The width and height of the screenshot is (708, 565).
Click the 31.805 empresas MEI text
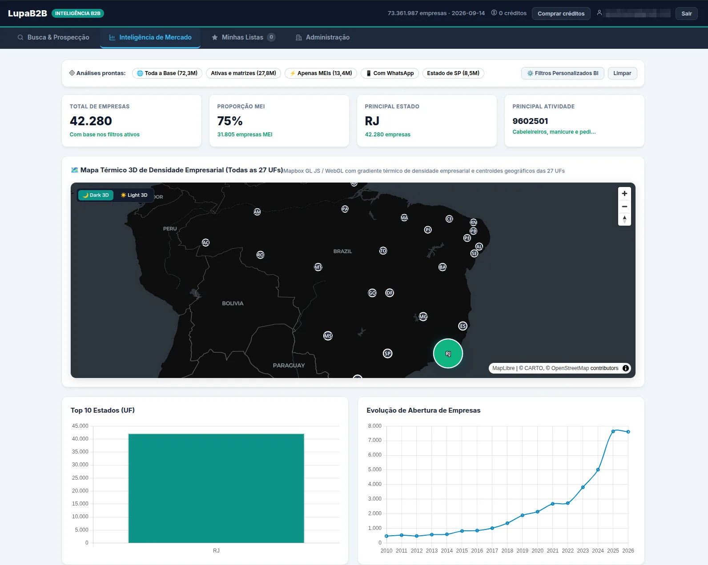click(x=245, y=135)
